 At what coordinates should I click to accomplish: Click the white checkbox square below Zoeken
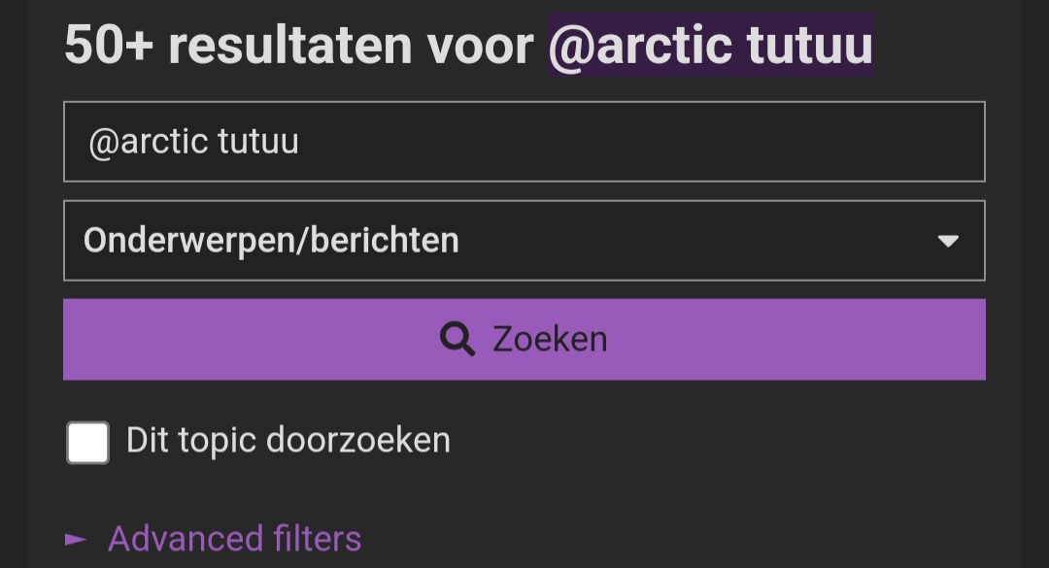coord(87,442)
